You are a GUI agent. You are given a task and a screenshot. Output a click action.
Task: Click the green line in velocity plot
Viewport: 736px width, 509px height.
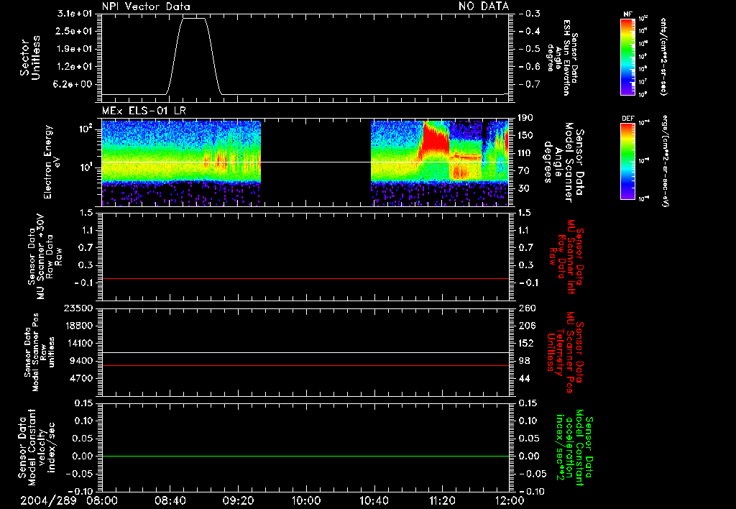pos(305,456)
